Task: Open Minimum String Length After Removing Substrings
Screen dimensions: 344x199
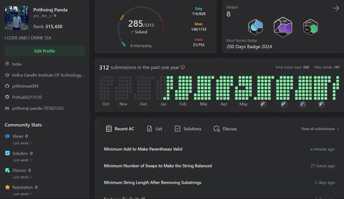Action: coord(152,182)
